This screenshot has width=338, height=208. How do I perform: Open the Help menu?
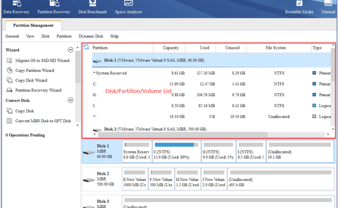pos(114,36)
